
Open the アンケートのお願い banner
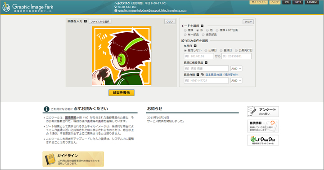pos(263,112)
